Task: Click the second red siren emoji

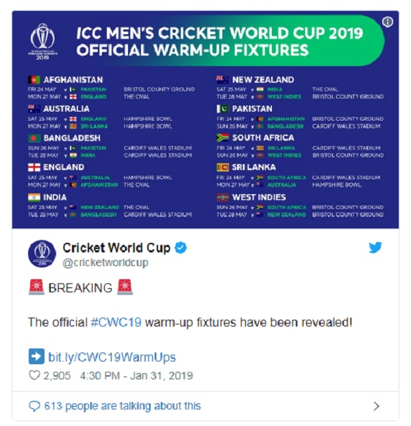Action: tap(125, 287)
